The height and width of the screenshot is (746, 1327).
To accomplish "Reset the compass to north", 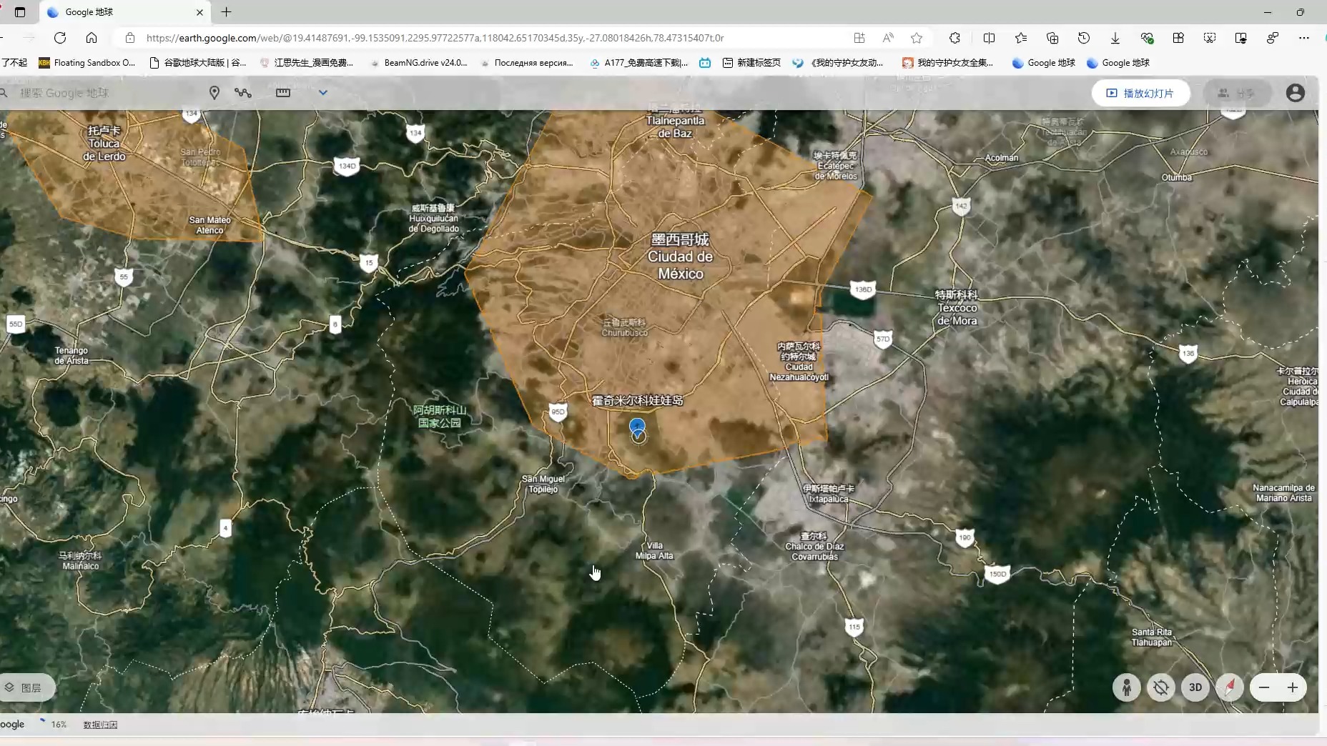I will coord(1230,687).
